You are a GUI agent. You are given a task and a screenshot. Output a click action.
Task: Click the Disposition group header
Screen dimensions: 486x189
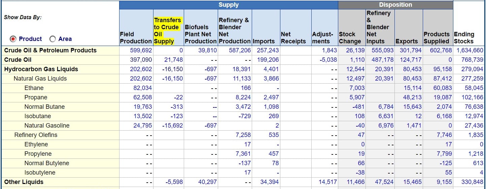pyautogui.click(x=395, y=5)
